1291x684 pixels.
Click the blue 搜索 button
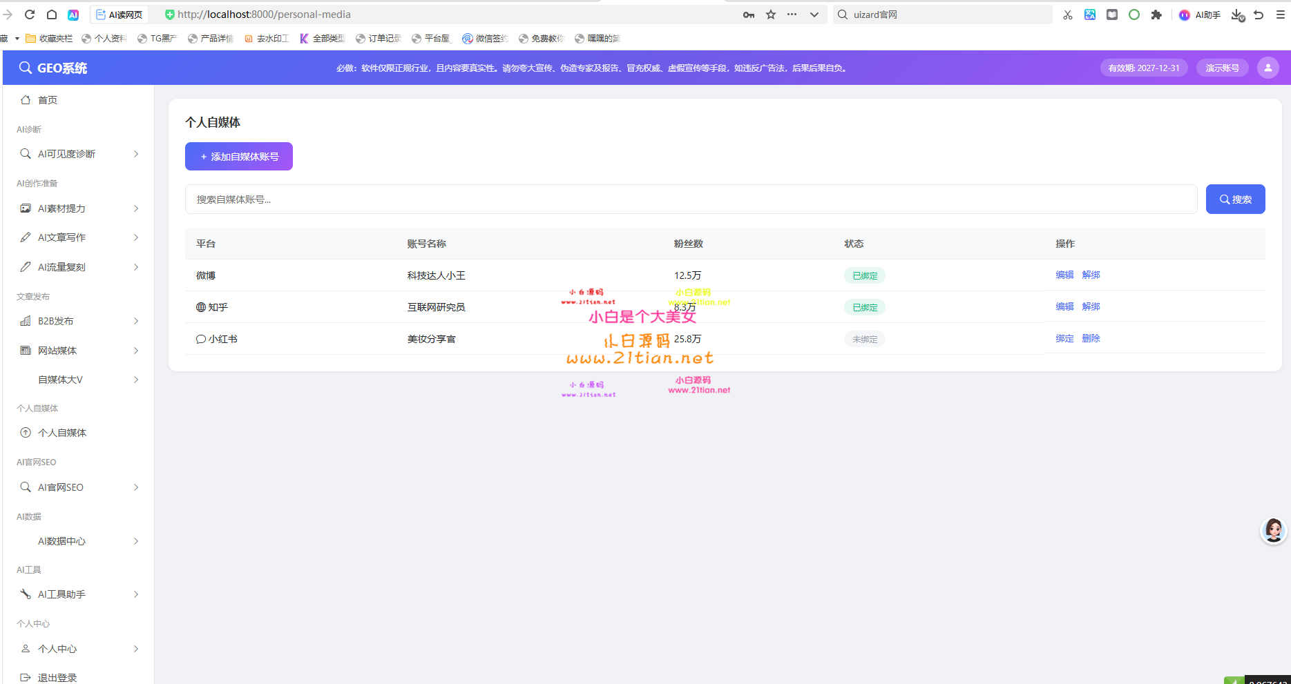[x=1235, y=199]
